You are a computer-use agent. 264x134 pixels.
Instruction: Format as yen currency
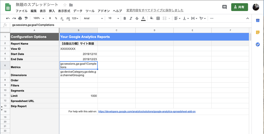(x=50, y=18)
